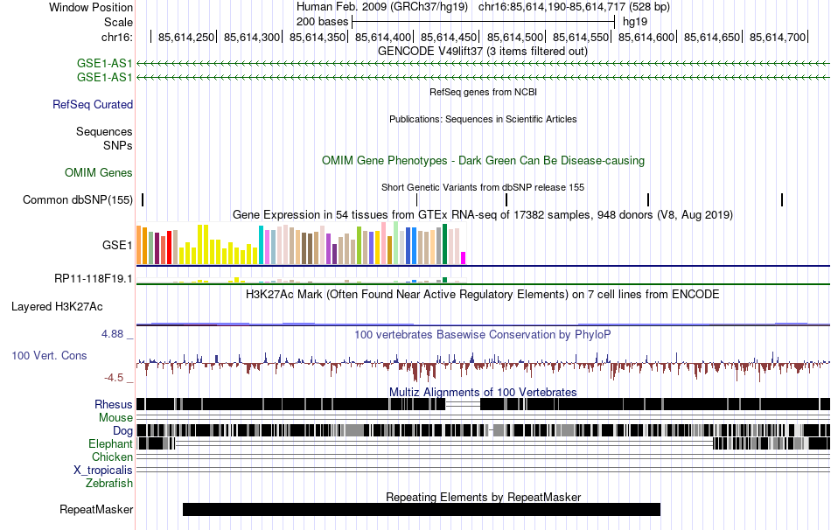Screen dimensions: 831x530
Task: Click the Scale track label
Action: coord(118,22)
